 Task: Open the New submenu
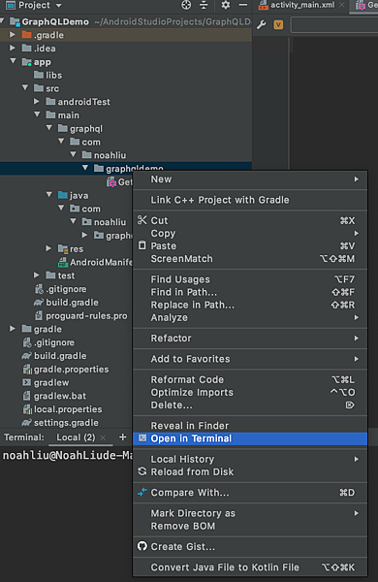[250, 179]
